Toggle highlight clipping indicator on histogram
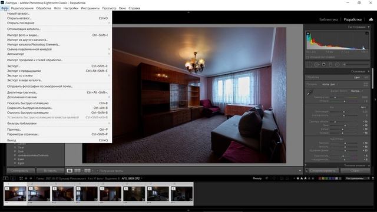Image resolution: width=377 pixels, height=212 pixels. (x=366, y=33)
